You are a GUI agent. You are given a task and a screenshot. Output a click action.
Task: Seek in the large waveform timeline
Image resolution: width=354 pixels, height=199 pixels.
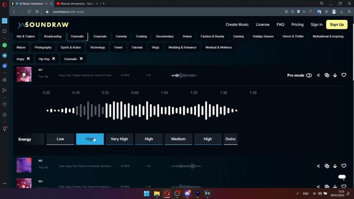coord(142,111)
